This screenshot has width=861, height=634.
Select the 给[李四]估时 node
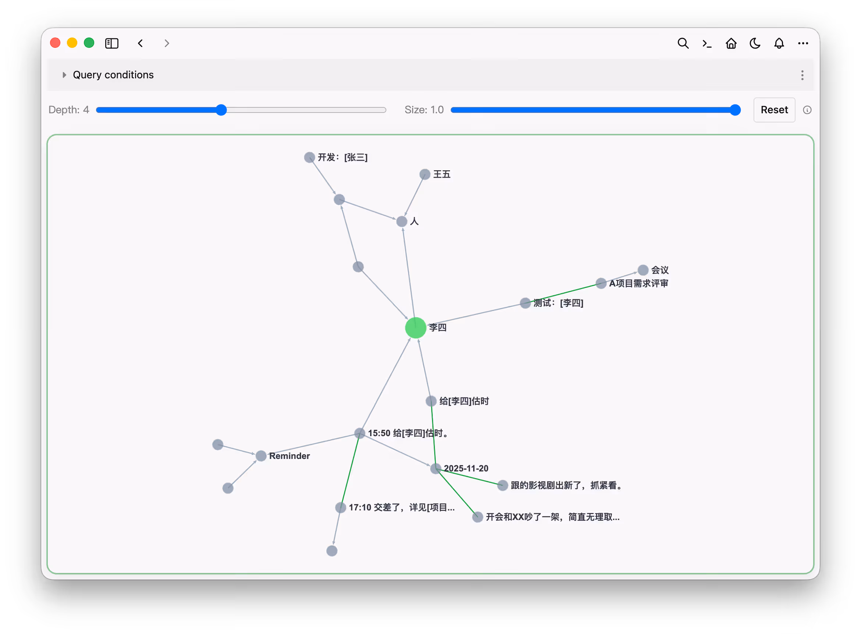(431, 402)
